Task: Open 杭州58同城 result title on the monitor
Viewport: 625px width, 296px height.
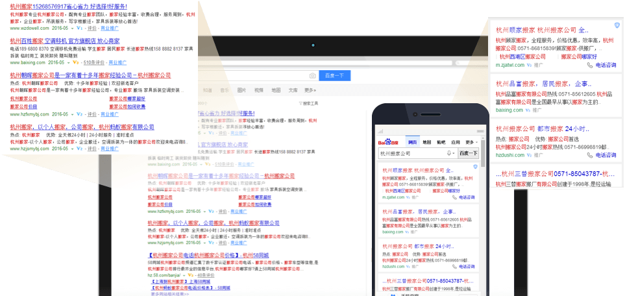Action: pos(208,255)
